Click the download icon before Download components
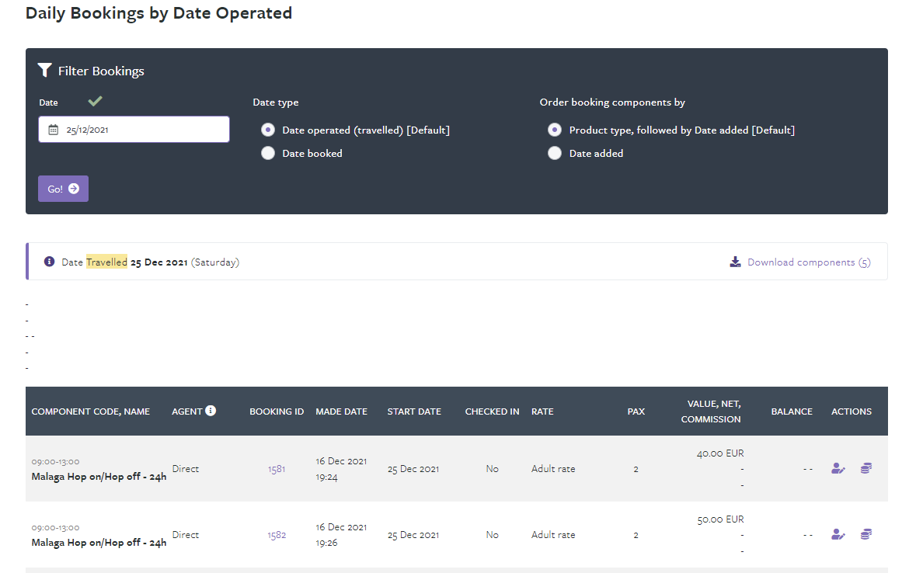Image resolution: width=909 pixels, height=573 pixels. point(735,262)
